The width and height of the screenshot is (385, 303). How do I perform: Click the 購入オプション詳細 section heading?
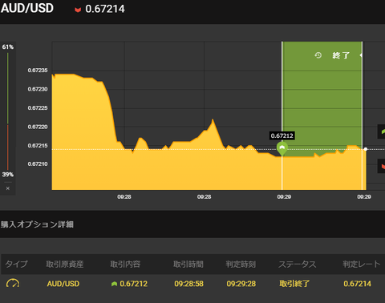pos(37,224)
